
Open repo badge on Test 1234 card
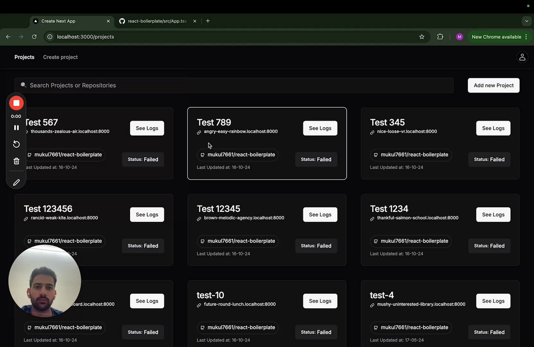pyautogui.click(x=411, y=241)
